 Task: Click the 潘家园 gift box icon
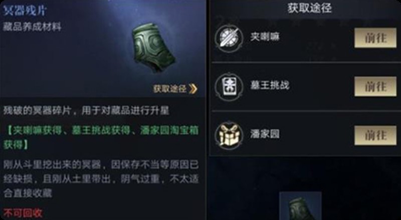(229, 135)
